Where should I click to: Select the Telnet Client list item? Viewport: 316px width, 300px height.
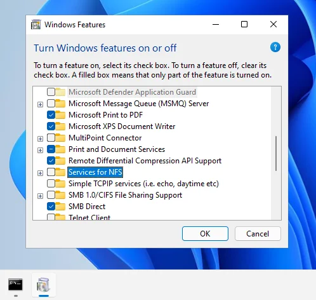tap(89, 217)
